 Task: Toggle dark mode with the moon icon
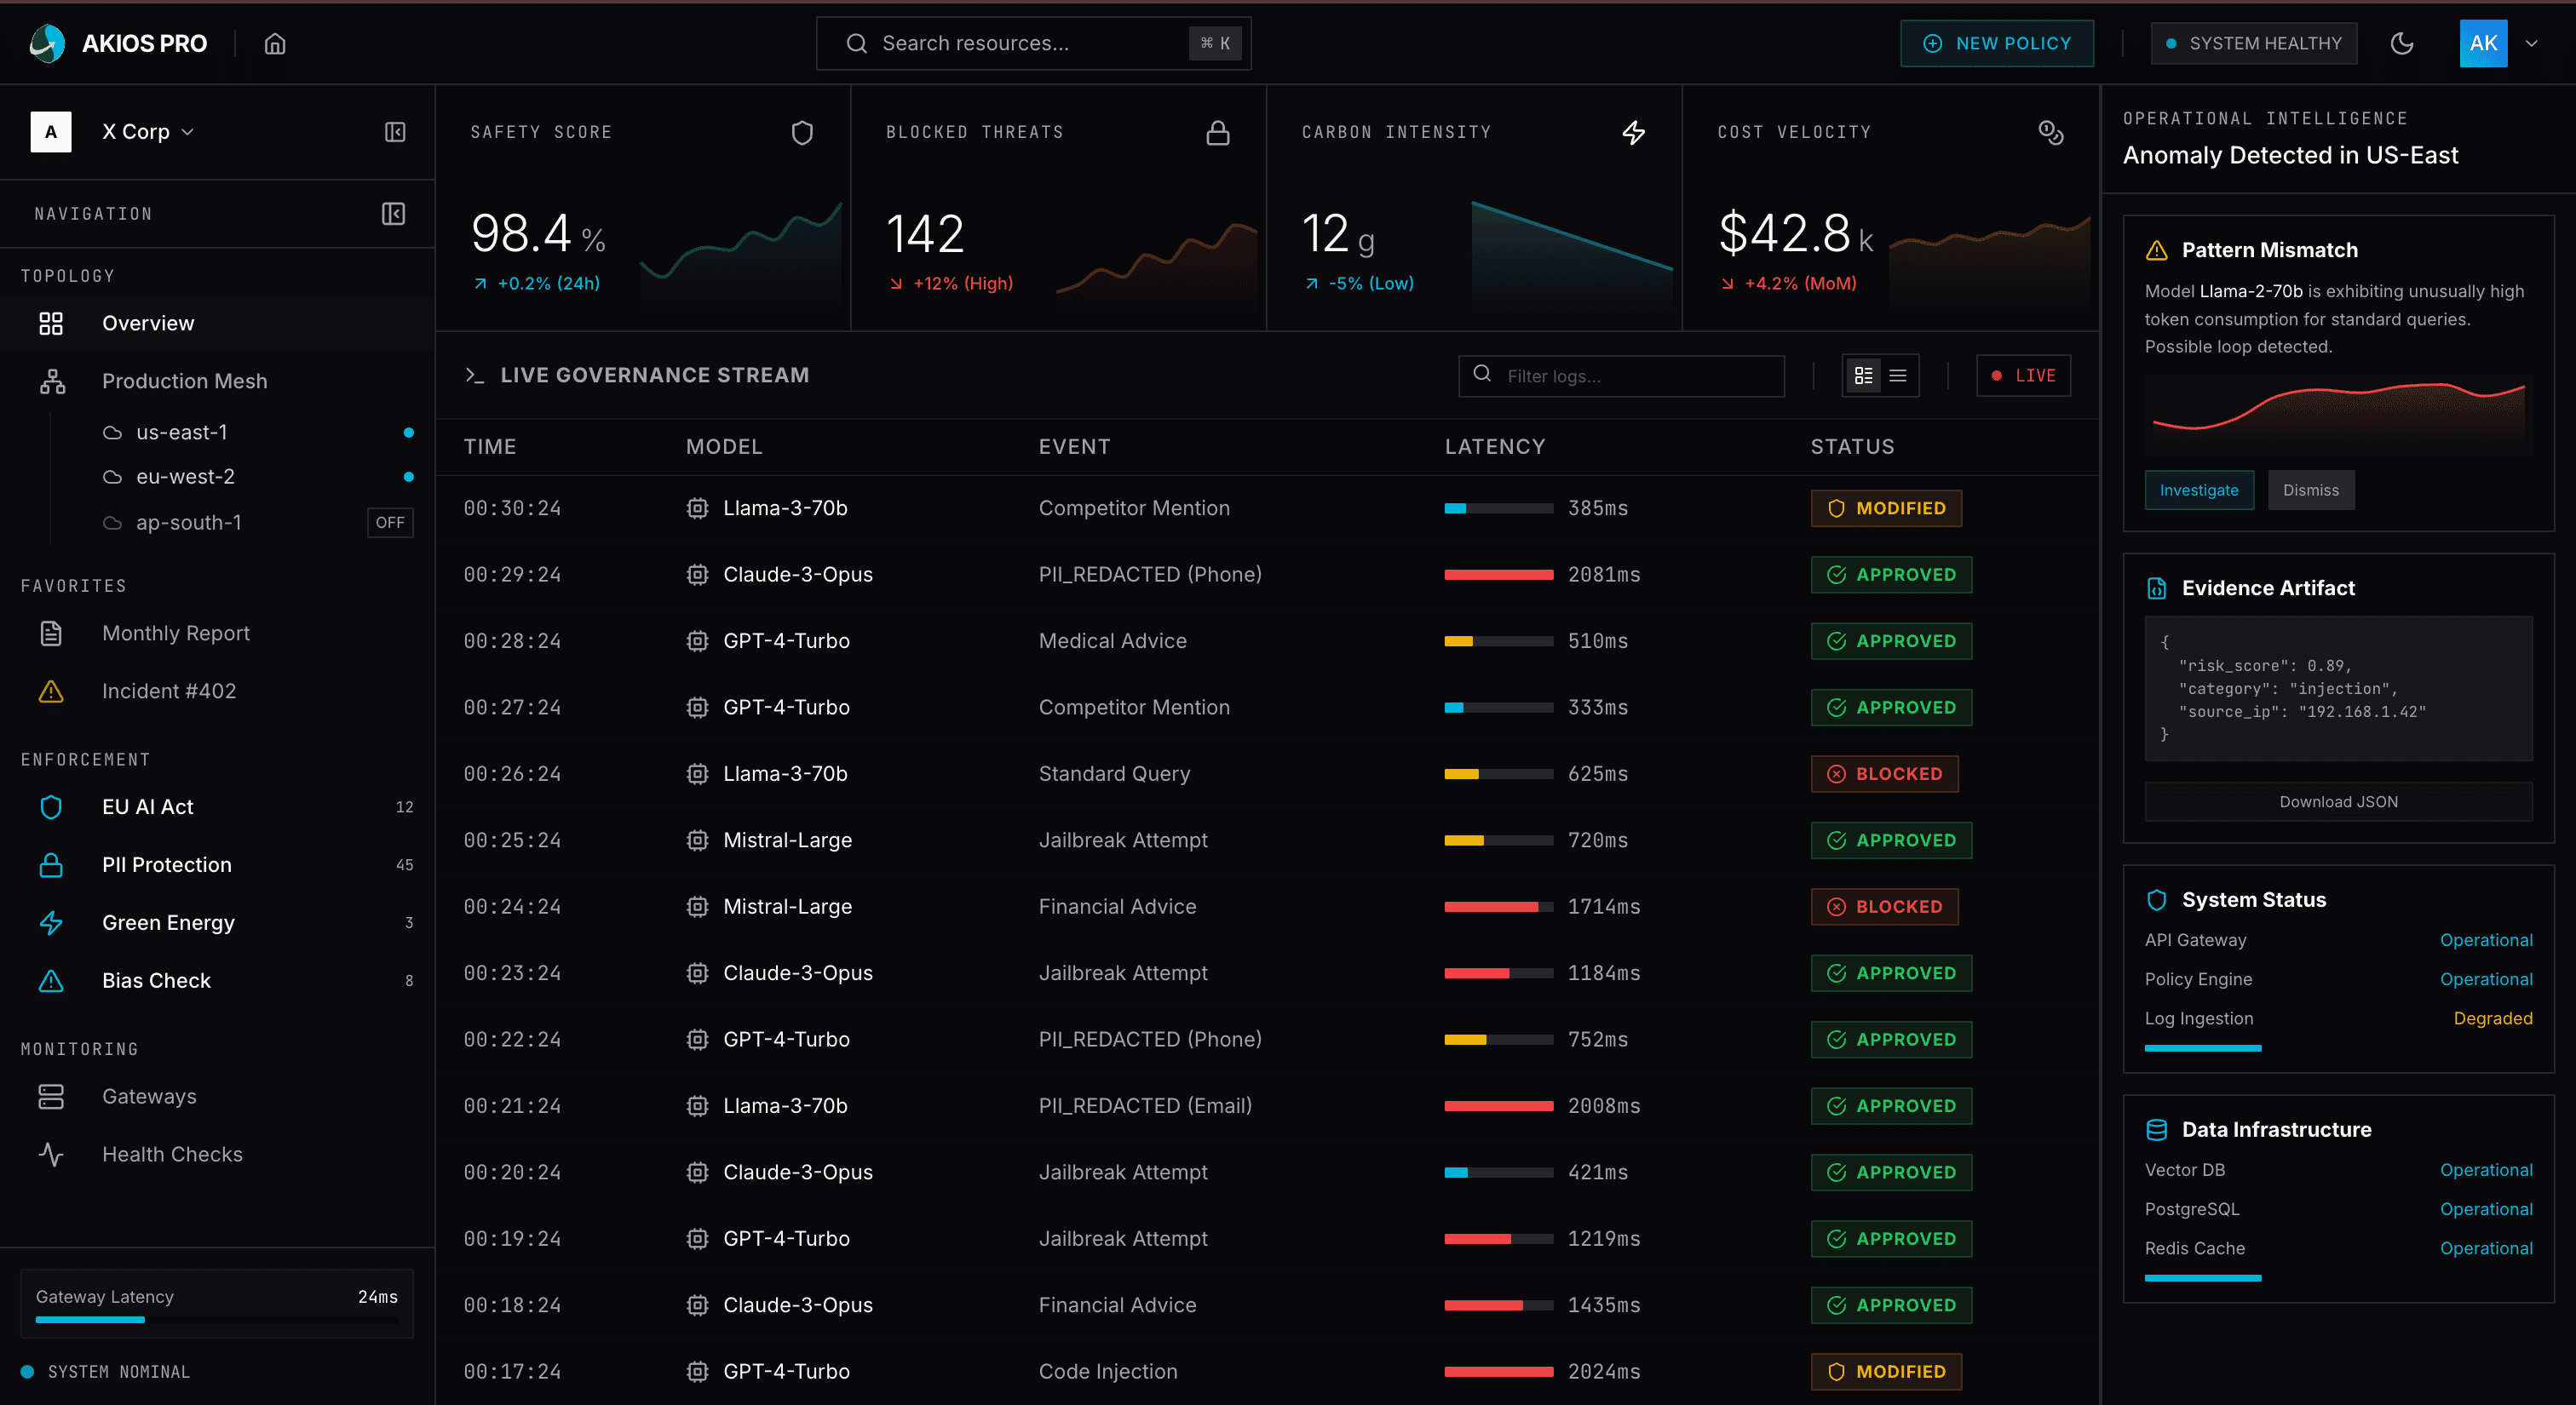pos(2403,43)
